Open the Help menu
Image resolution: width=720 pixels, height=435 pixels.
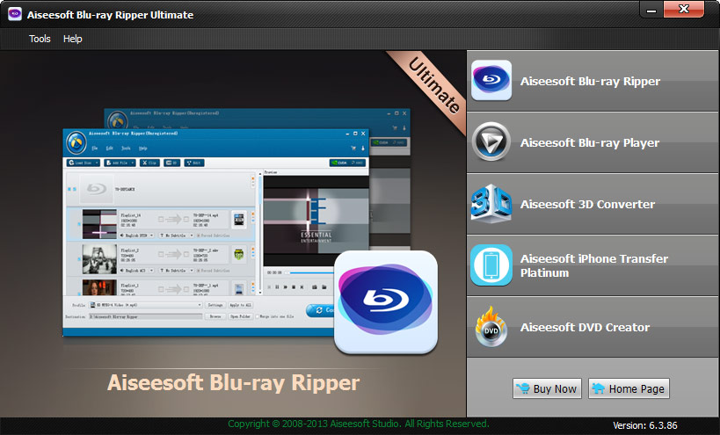click(72, 39)
